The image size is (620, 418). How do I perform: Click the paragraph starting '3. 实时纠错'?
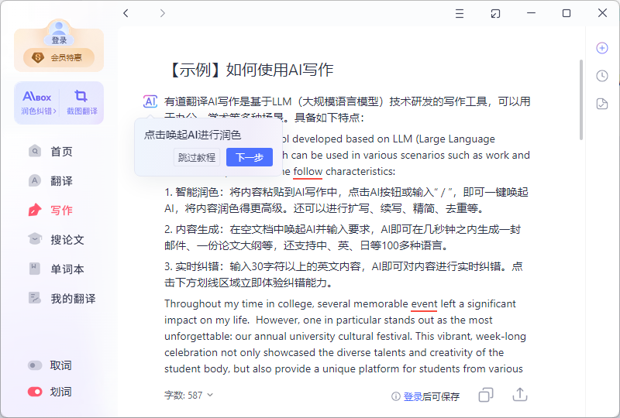344,274
